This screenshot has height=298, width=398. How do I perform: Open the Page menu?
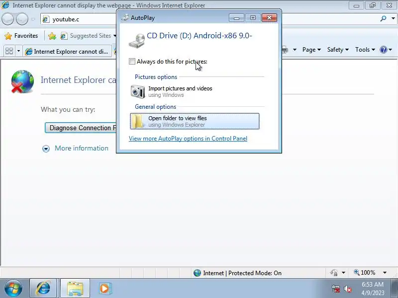tap(311, 50)
